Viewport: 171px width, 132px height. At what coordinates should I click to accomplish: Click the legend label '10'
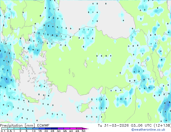(x=34, y=131)
